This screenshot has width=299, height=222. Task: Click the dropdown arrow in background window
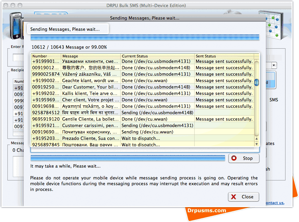(x=274, y=65)
